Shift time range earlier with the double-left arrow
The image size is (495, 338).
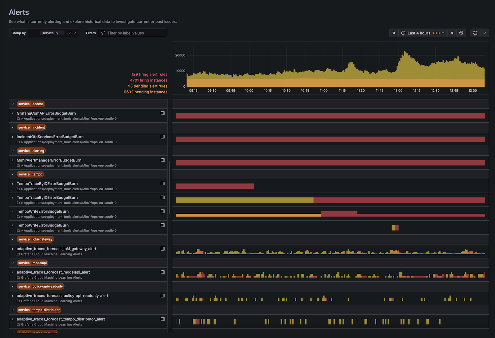(394, 33)
